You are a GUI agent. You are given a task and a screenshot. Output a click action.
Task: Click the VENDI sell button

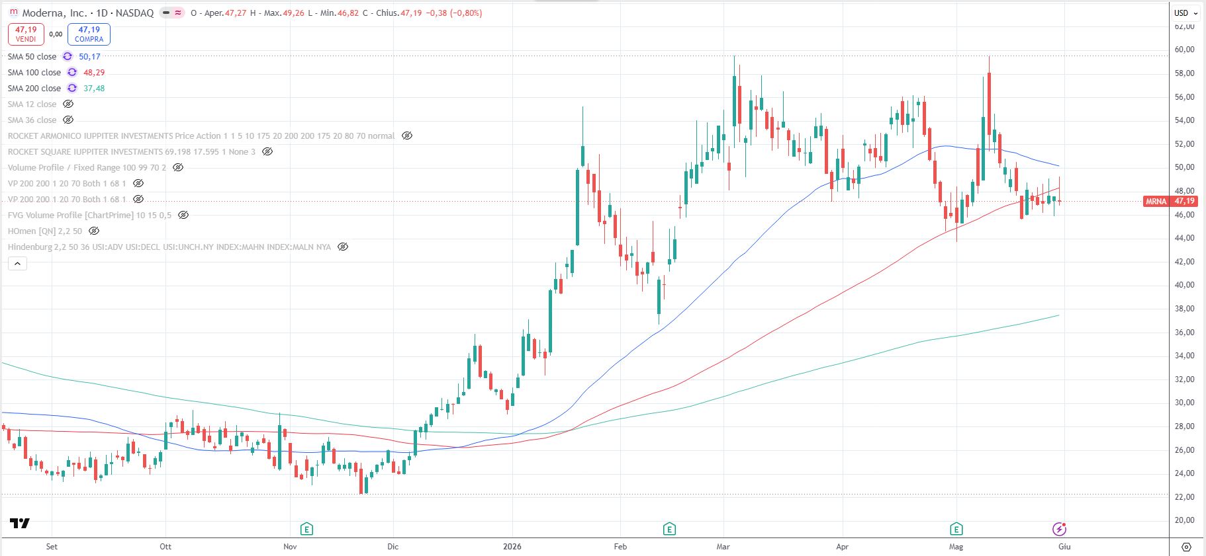click(26, 34)
